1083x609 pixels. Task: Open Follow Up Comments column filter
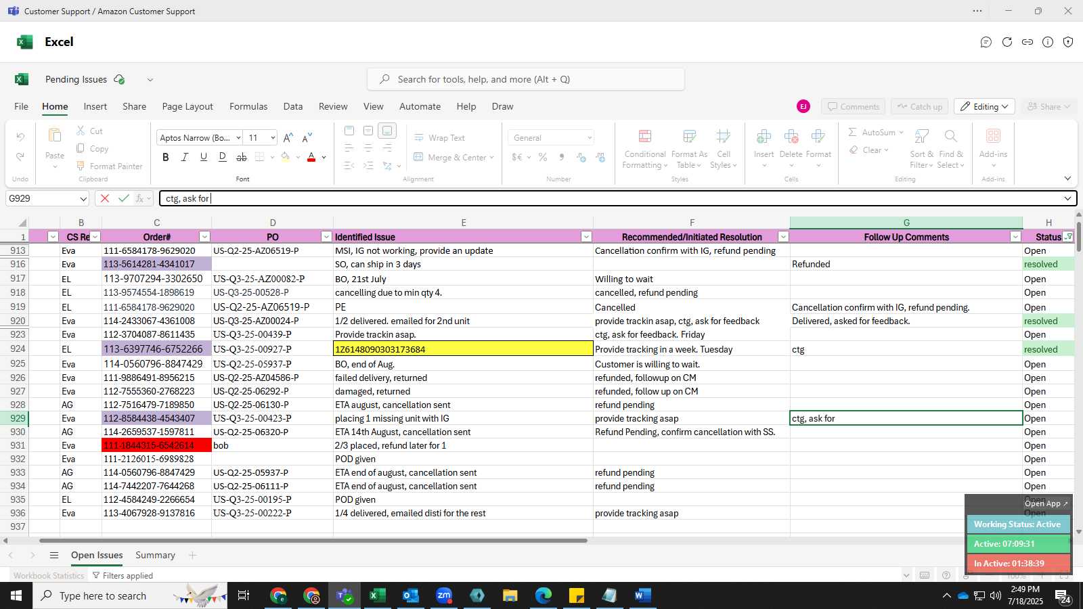pyautogui.click(x=1015, y=237)
